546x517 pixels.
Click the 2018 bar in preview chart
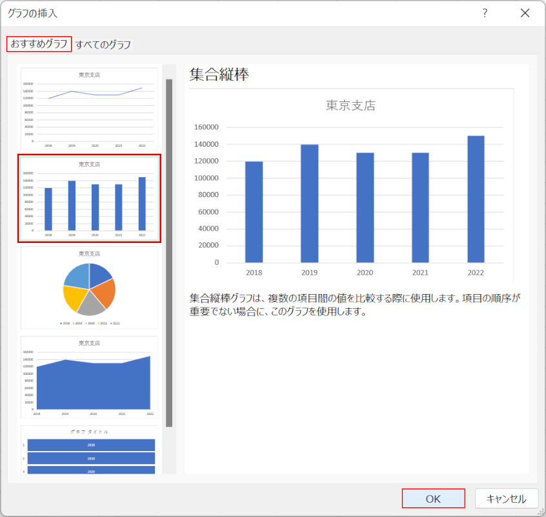(x=254, y=212)
